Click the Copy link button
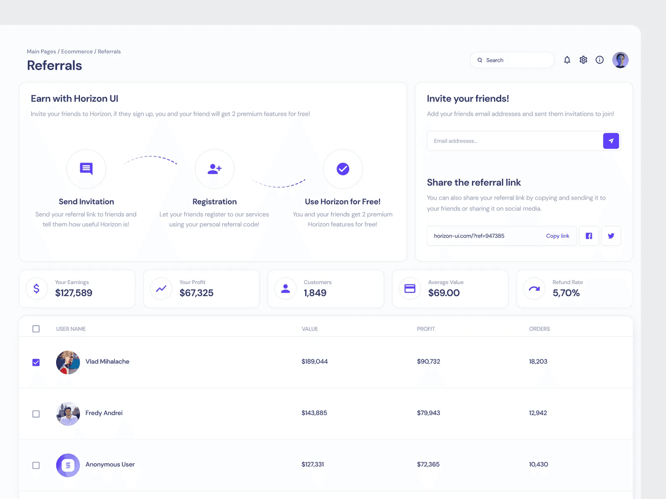 pyautogui.click(x=558, y=236)
